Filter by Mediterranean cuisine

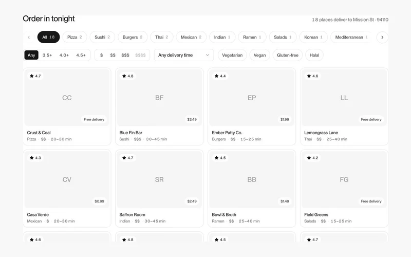(x=351, y=37)
